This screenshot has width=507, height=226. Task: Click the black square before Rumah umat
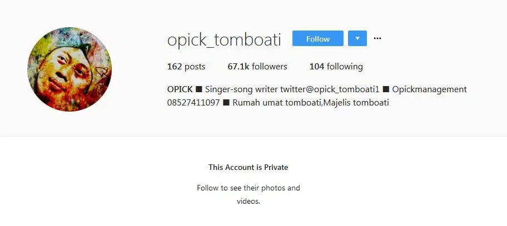[x=226, y=103]
